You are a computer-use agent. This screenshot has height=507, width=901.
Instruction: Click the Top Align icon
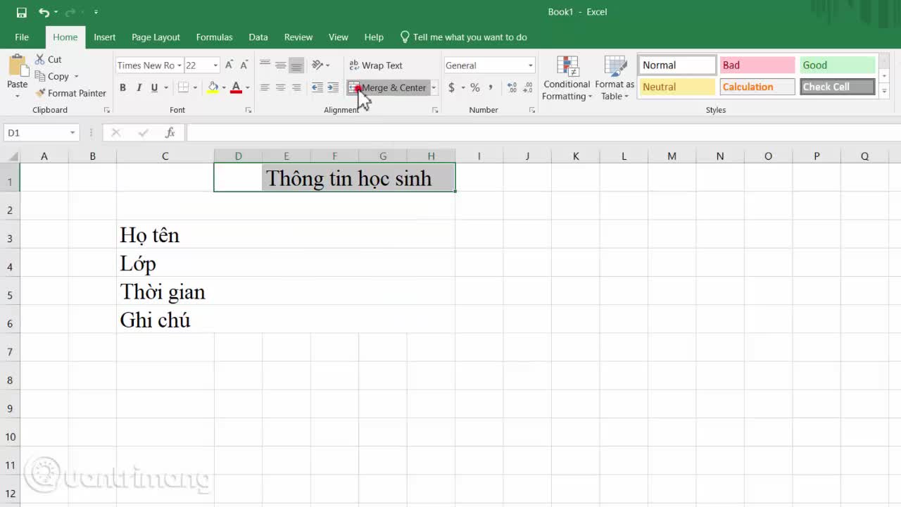point(265,65)
